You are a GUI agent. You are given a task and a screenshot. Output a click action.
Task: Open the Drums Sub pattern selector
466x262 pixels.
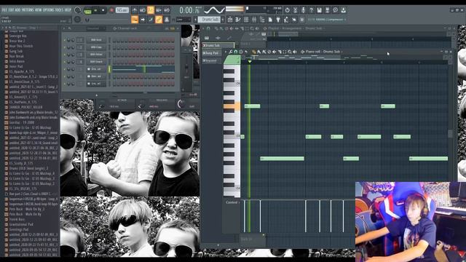pos(210,20)
